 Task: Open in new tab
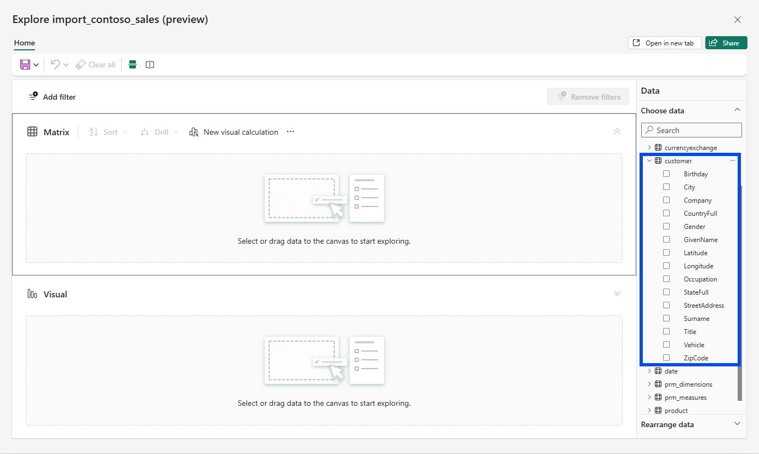tap(665, 43)
